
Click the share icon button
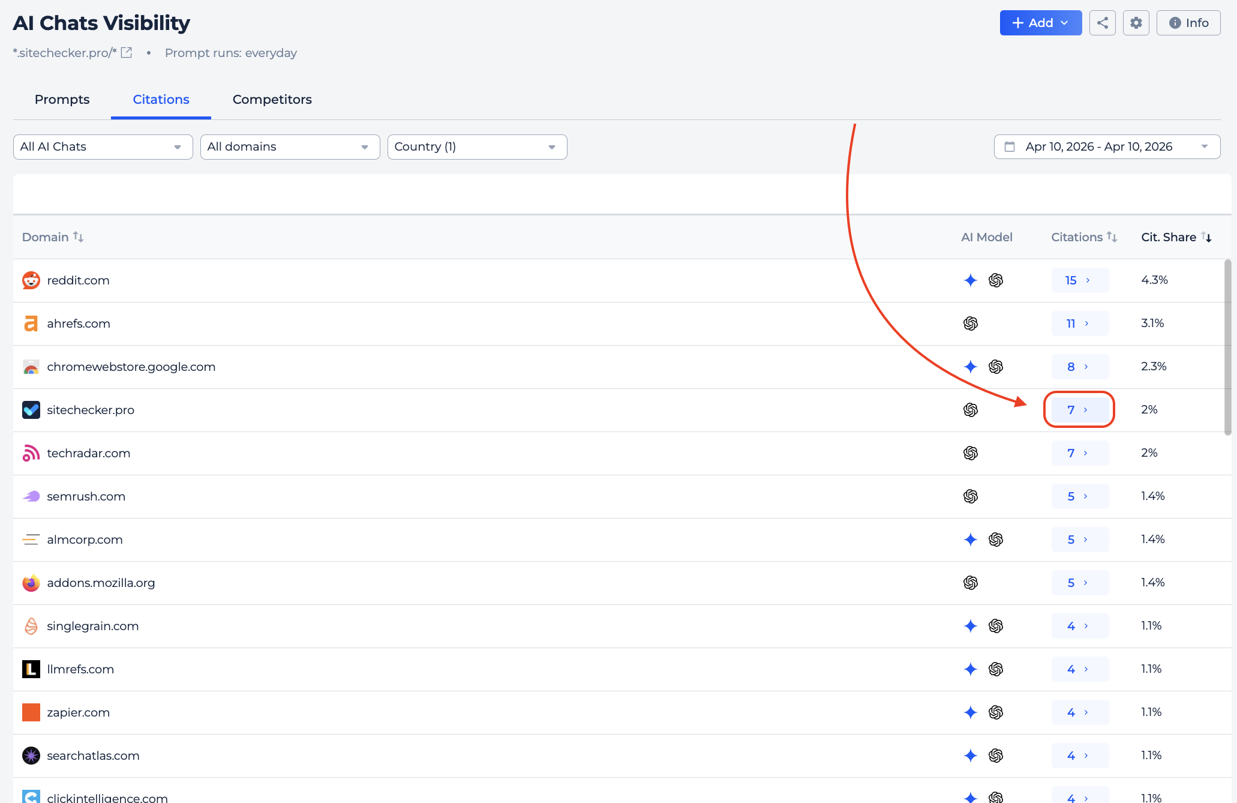tap(1102, 23)
